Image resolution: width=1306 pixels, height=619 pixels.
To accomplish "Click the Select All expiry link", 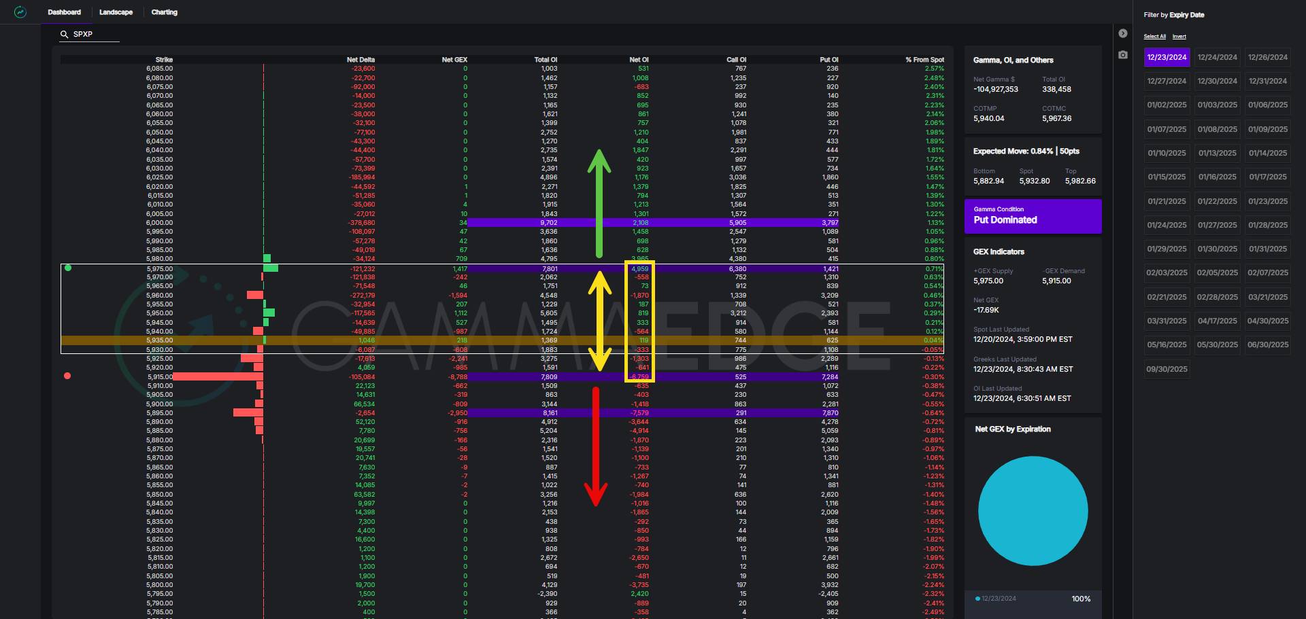I will coord(1154,37).
